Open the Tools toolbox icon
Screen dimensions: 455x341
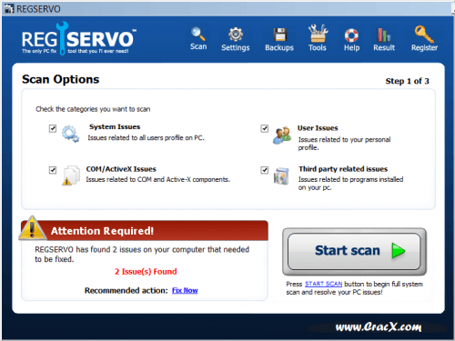pyautogui.click(x=318, y=34)
